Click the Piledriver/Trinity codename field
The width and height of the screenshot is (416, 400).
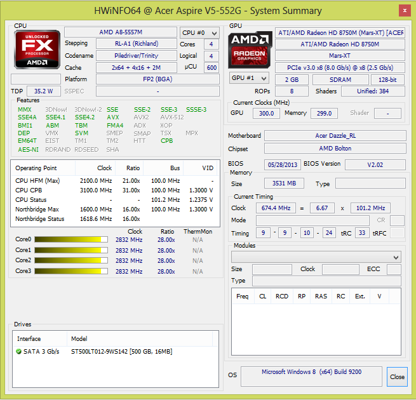(137, 56)
